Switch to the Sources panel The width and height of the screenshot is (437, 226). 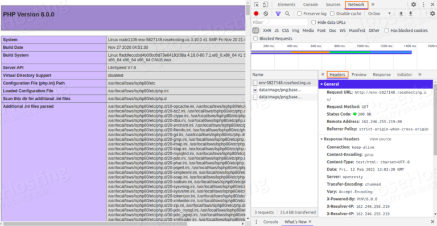(x=333, y=5)
